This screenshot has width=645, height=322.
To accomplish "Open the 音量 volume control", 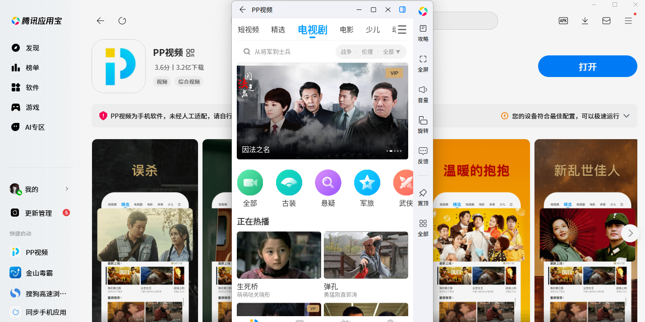I will pos(423,94).
